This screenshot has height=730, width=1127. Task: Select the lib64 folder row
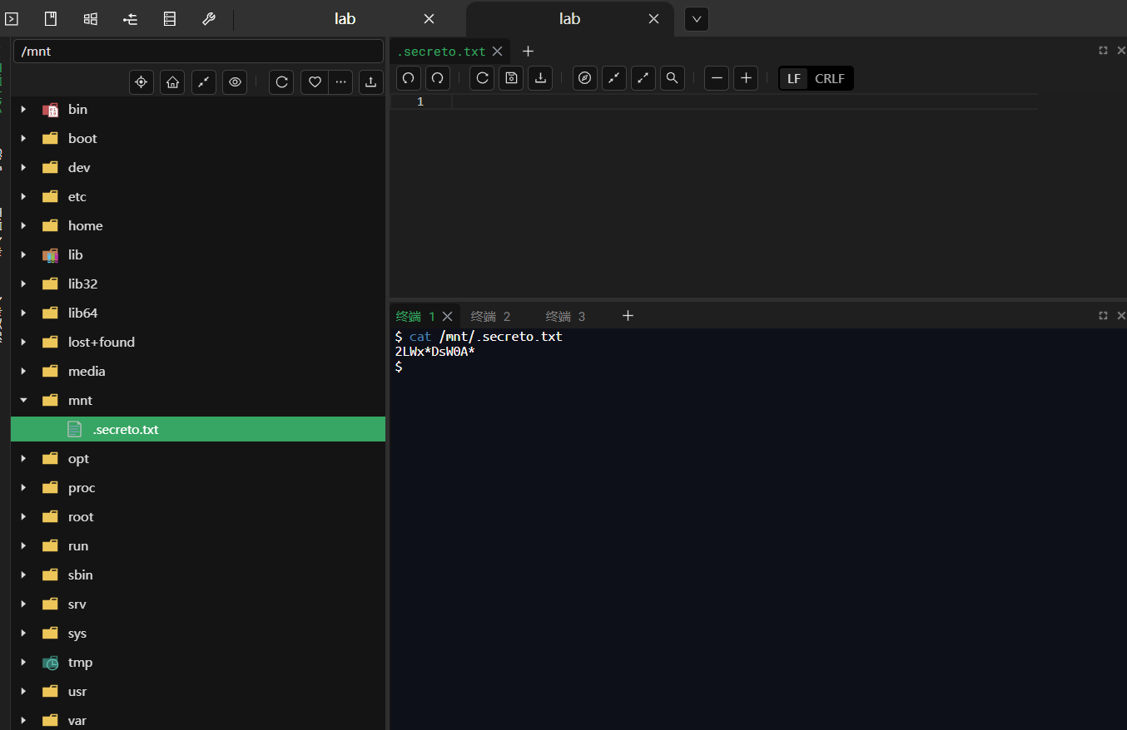click(x=198, y=313)
